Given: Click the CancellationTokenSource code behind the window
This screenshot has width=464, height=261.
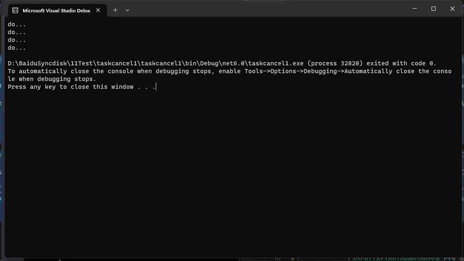Looking at the screenshot, I should point(394,259).
